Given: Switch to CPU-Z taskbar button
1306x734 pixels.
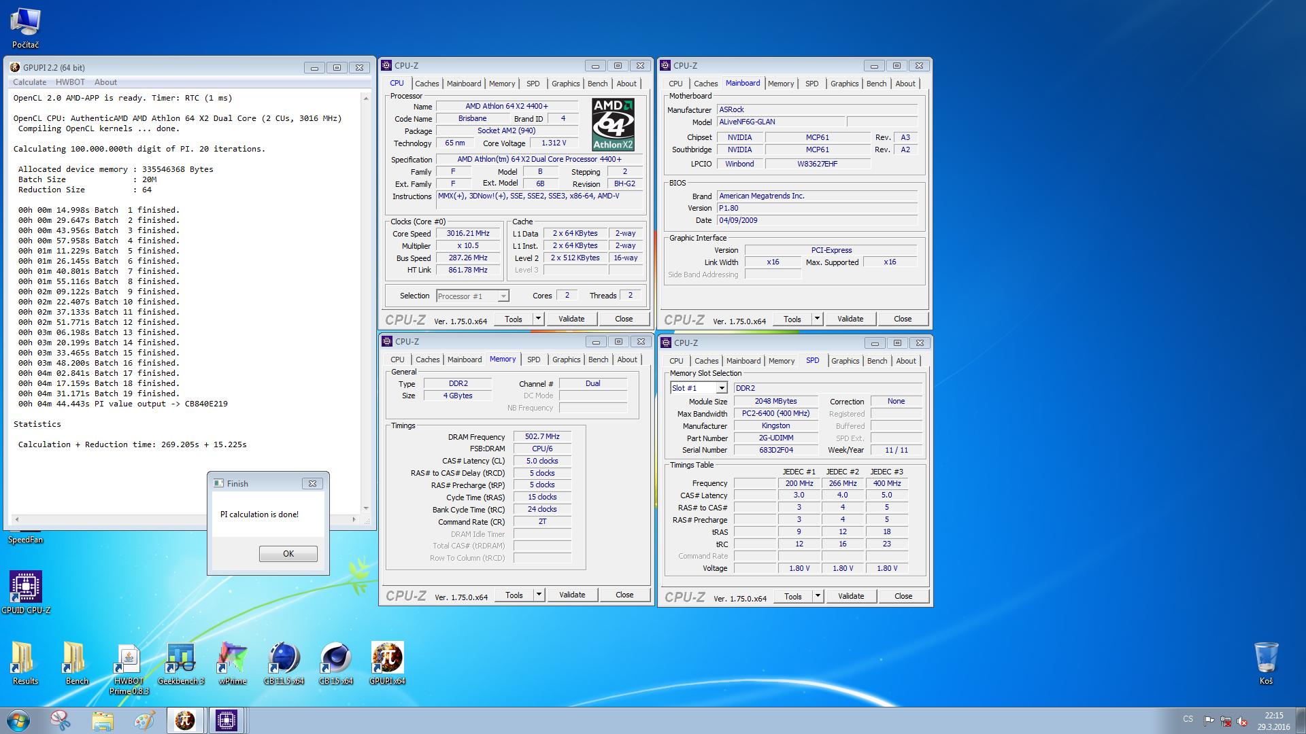Looking at the screenshot, I should (227, 720).
